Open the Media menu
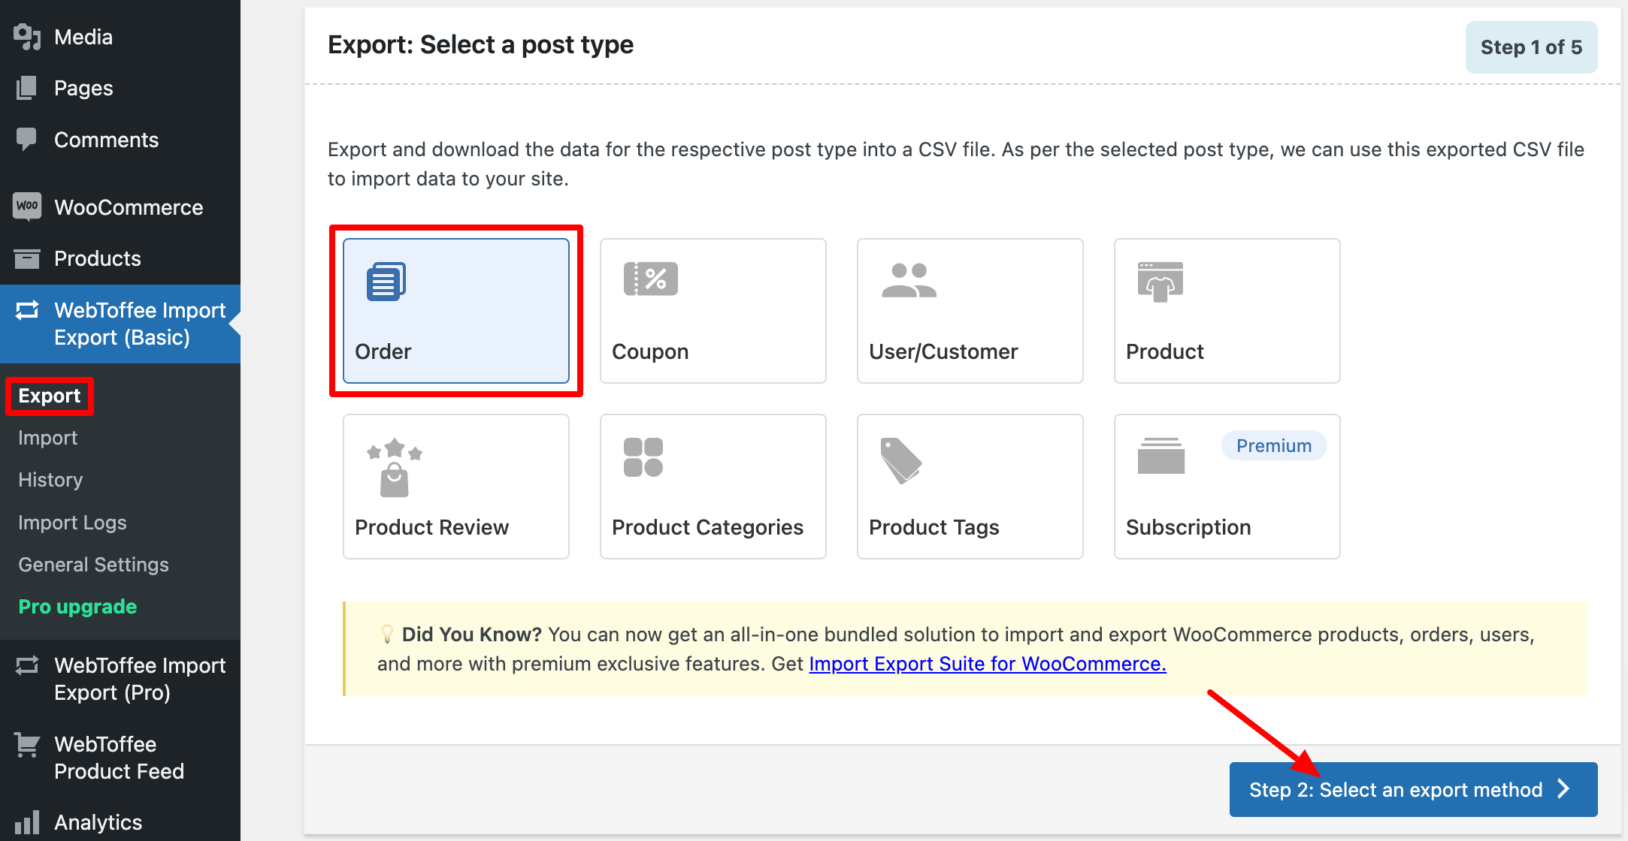 tap(120, 37)
